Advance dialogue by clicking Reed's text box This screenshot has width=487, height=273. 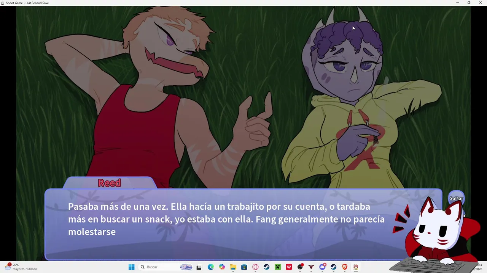coord(243,224)
